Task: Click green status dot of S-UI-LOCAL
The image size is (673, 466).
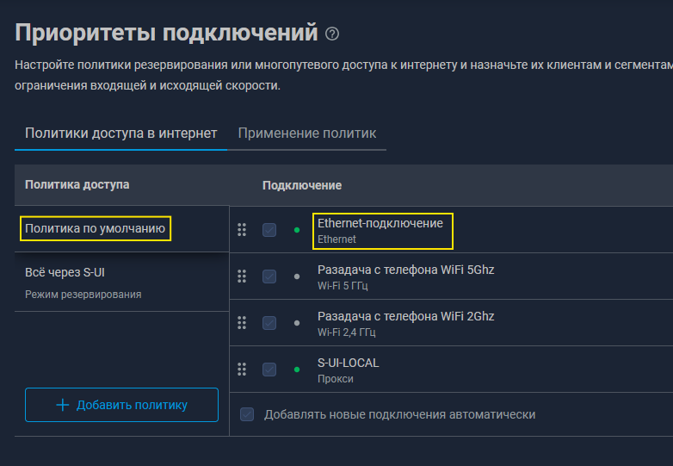Action: click(297, 370)
